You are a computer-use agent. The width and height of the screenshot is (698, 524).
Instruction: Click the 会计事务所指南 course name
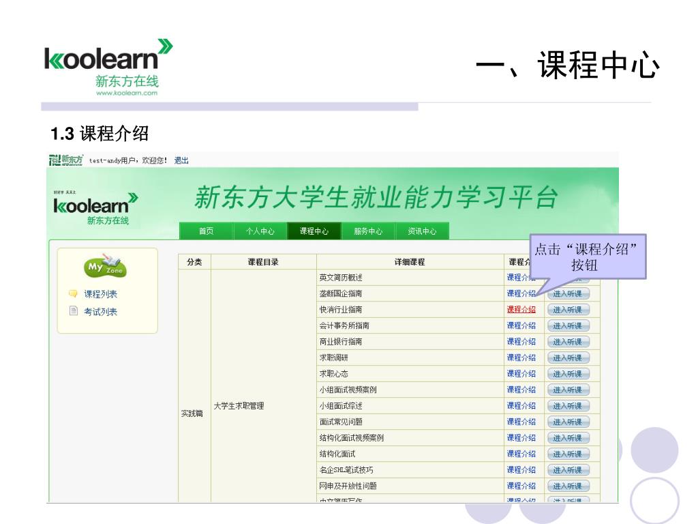(344, 325)
